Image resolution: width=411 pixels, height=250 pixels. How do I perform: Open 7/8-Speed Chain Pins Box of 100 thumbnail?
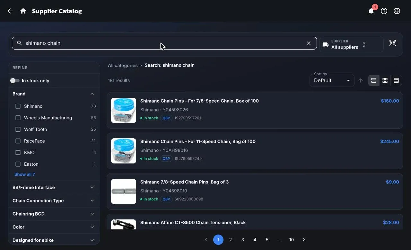click(124, 110)
